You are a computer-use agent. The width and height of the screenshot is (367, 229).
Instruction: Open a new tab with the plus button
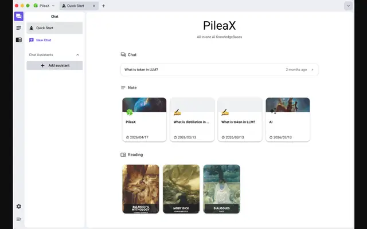click(x=103, y=6)
